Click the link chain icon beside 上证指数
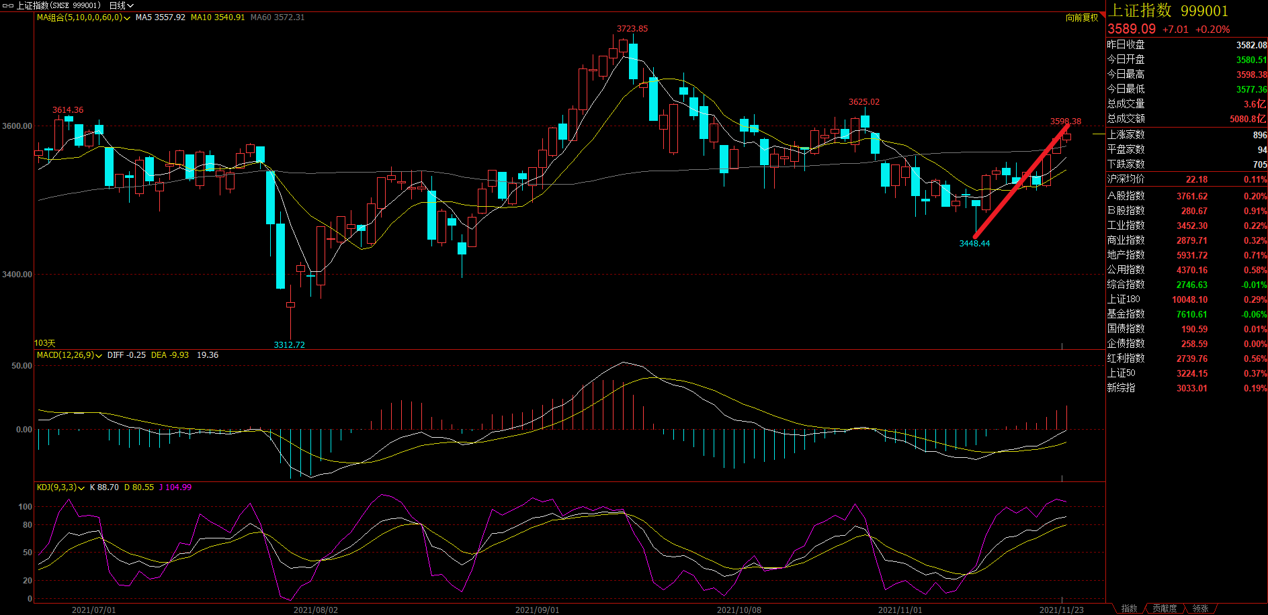 [8, 5]
